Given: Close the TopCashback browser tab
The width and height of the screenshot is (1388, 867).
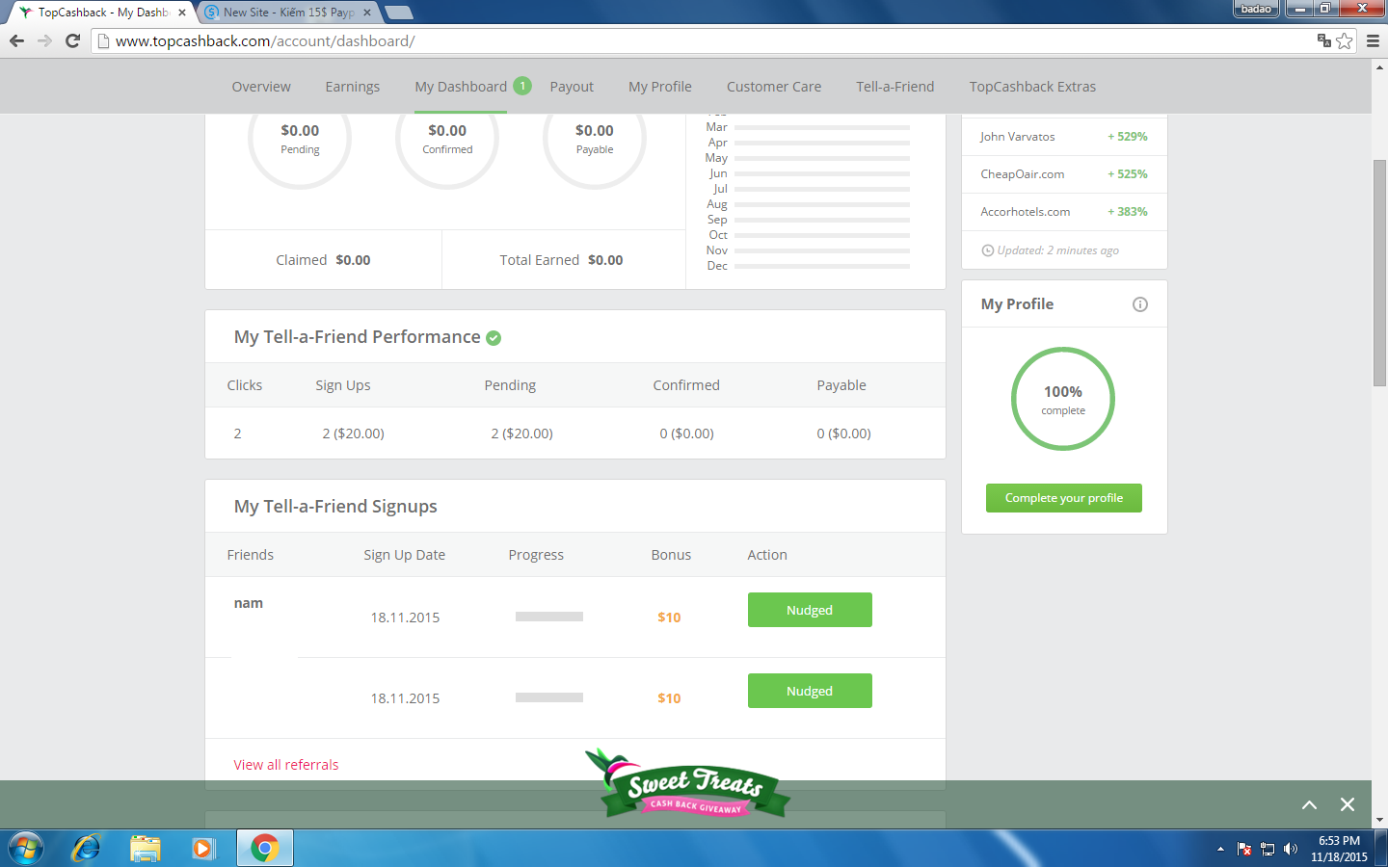Looking at the screenshot, I should (182, 13).
